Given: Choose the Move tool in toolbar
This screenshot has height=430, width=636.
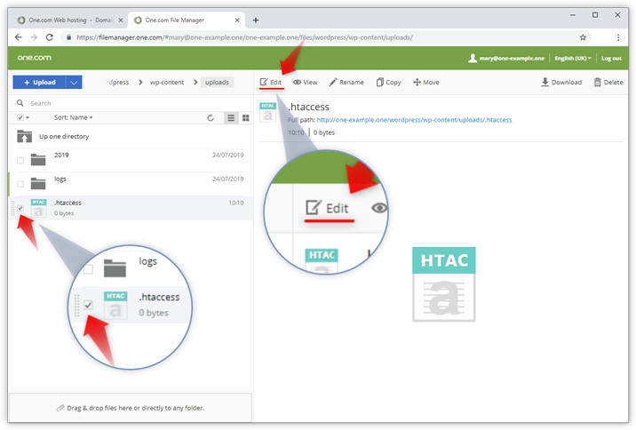Looking at the screenshot, I should [417, 83].
